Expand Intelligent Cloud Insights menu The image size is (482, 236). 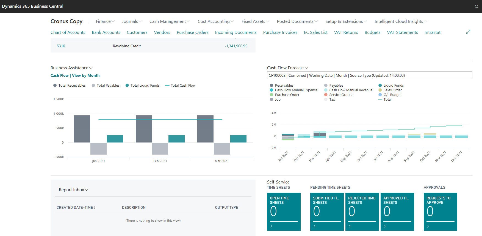(401, 21)
